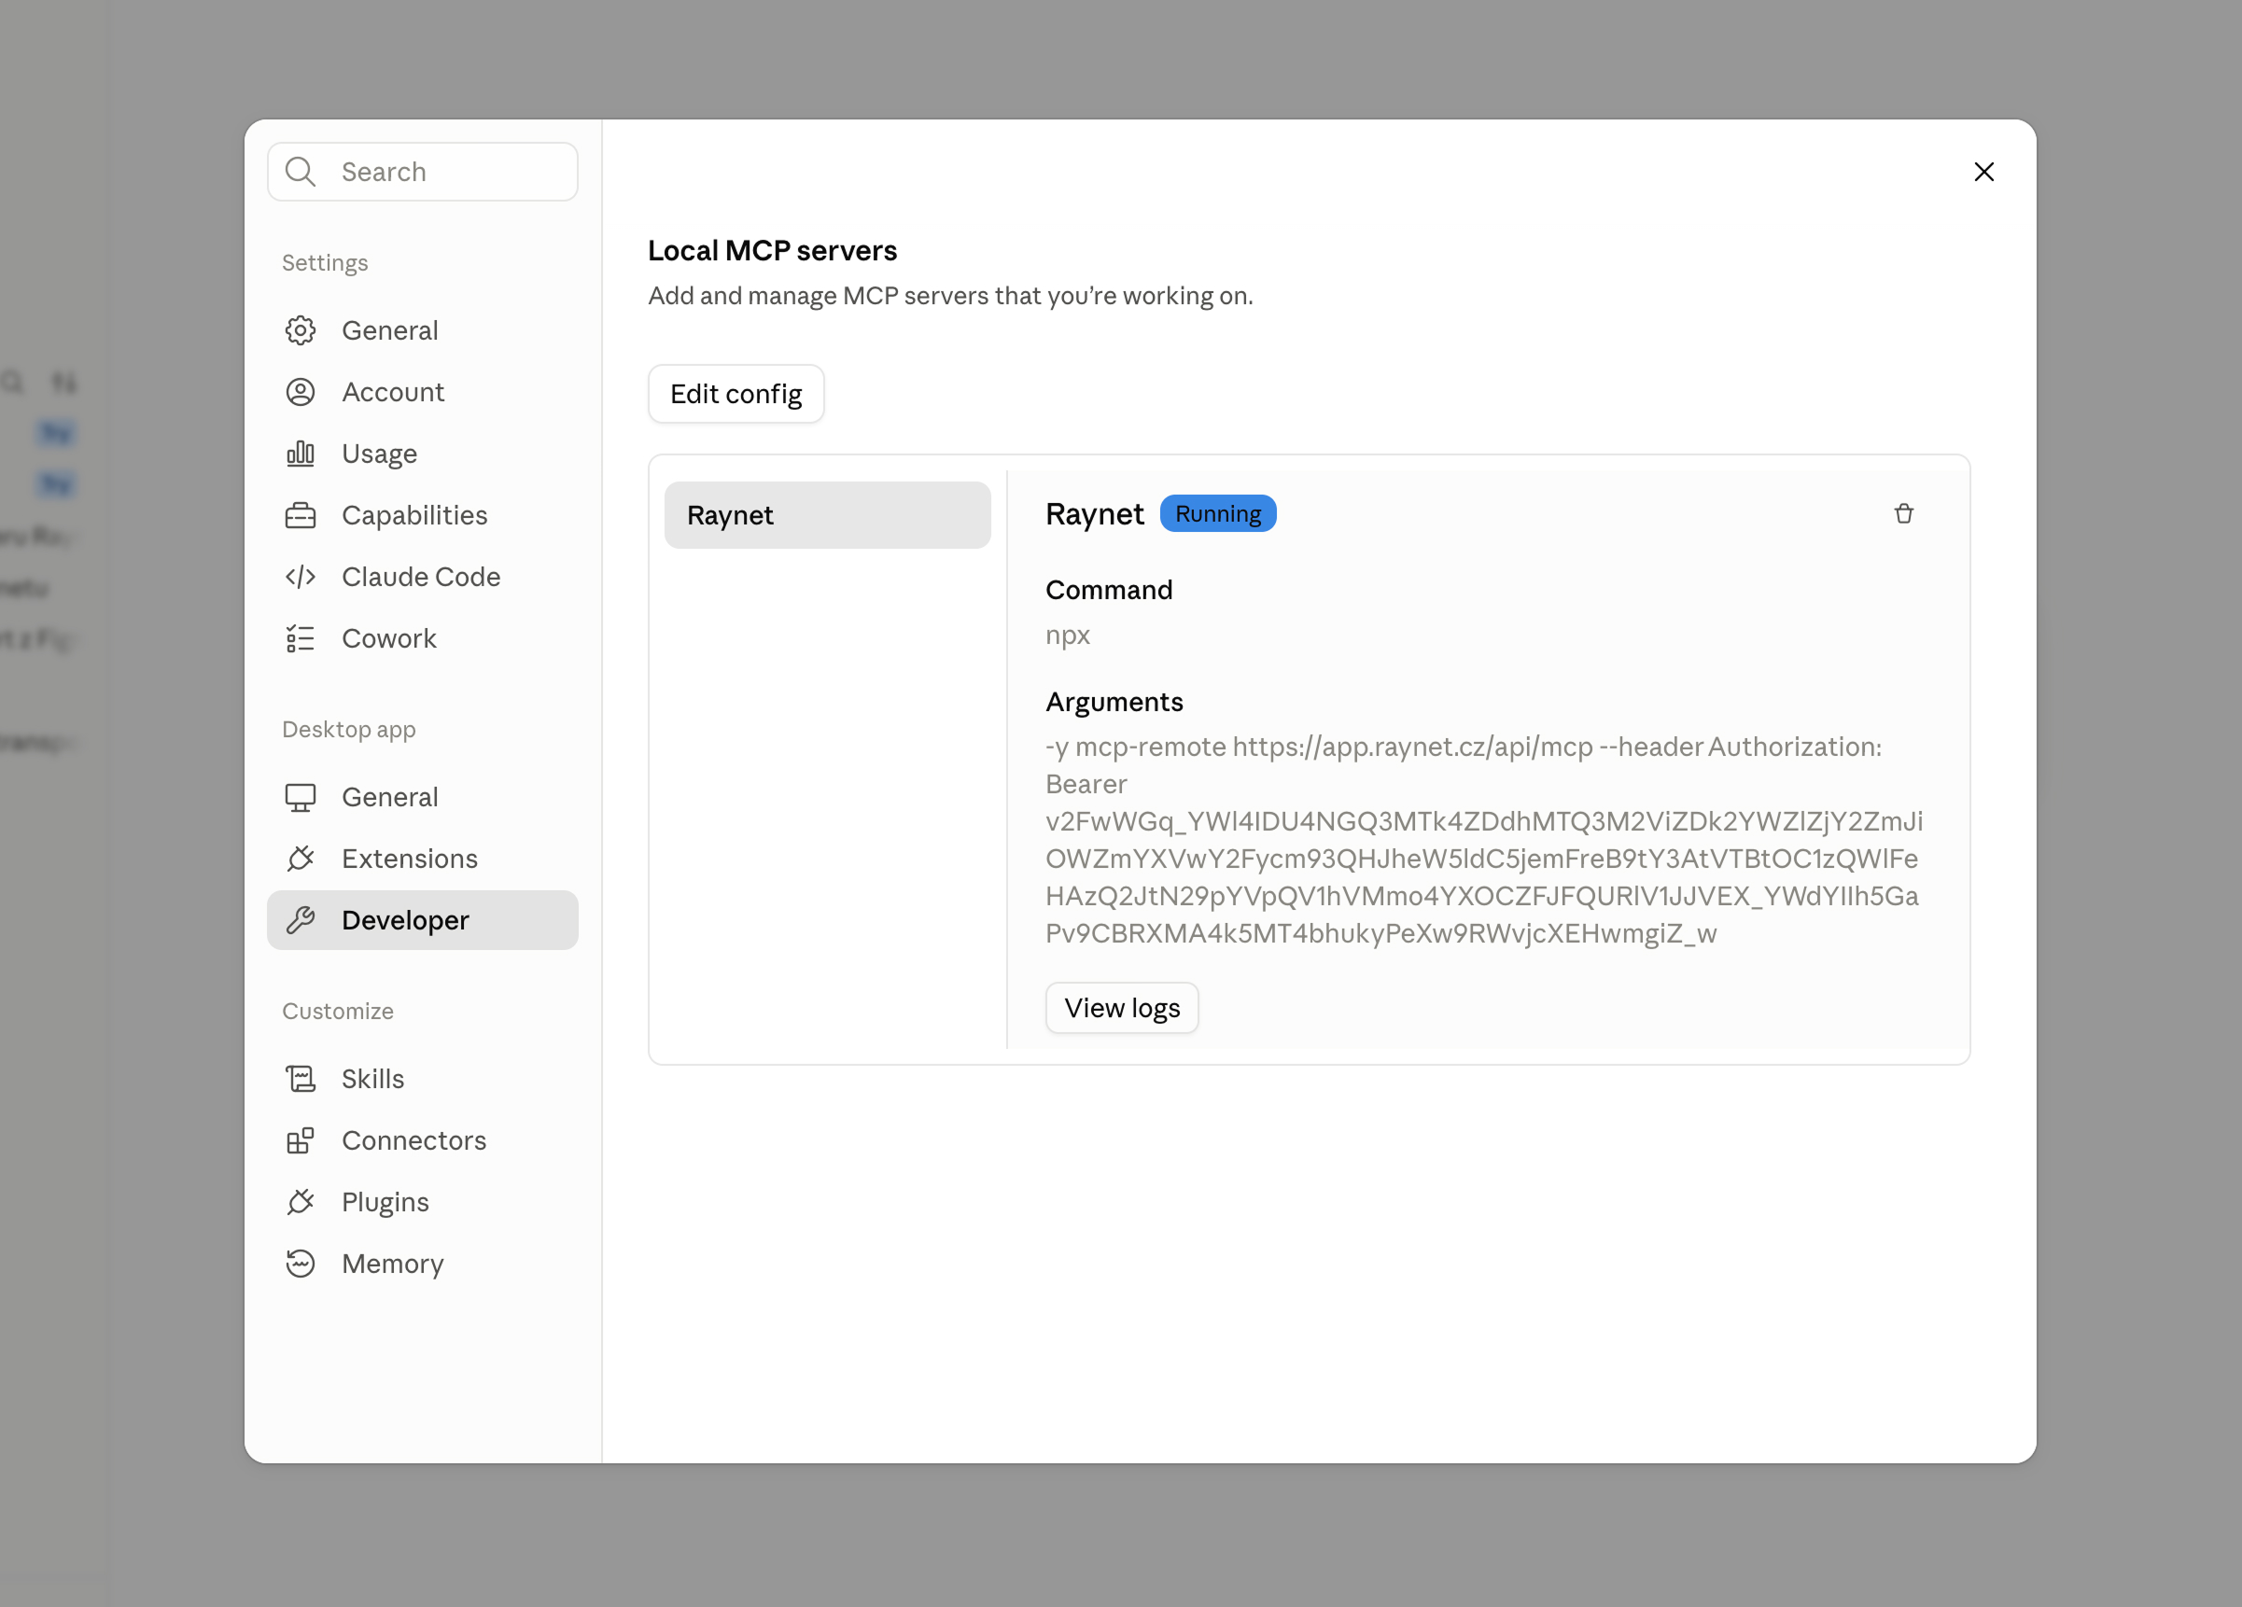Click the Arguments heading text
Viewport: 2242px width, 1607px height.
tap(1114, 702)
